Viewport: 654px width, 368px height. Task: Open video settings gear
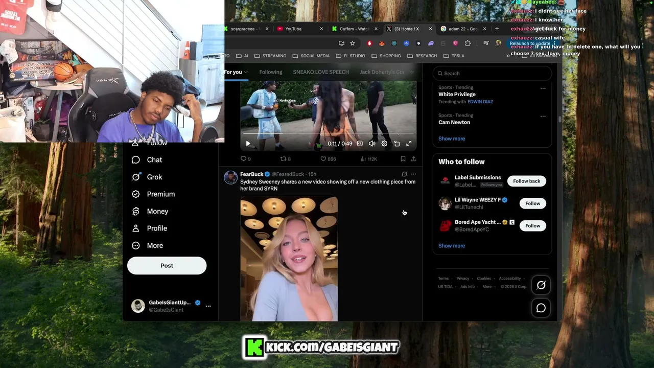click(x=384, y=144)
